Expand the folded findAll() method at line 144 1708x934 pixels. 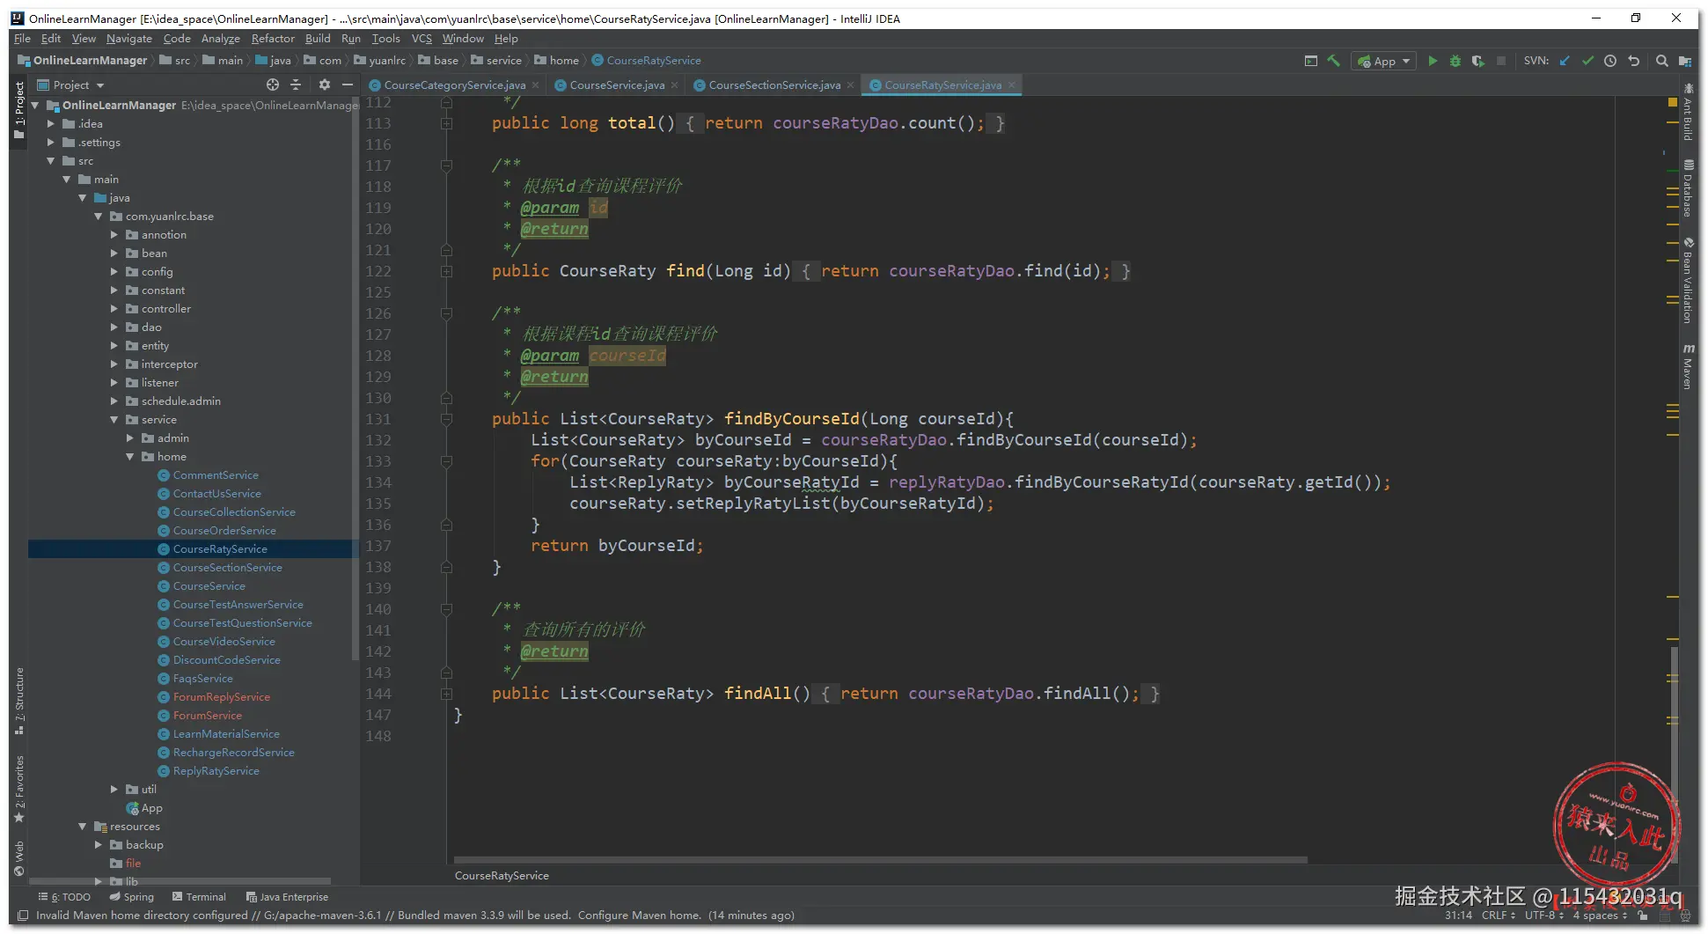point(446,695)
